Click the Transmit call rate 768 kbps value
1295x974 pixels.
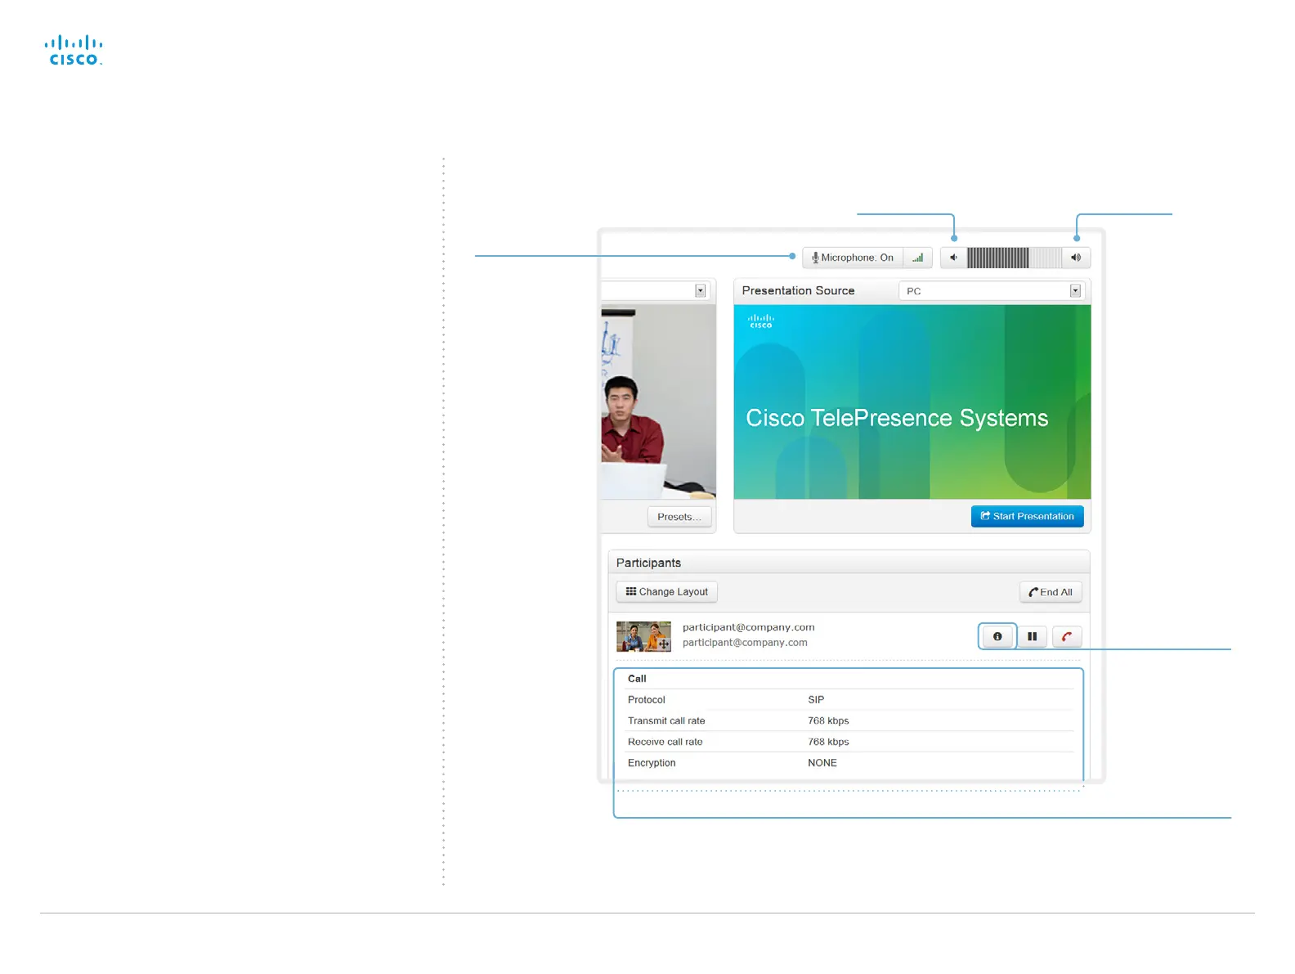coord(828,721)
